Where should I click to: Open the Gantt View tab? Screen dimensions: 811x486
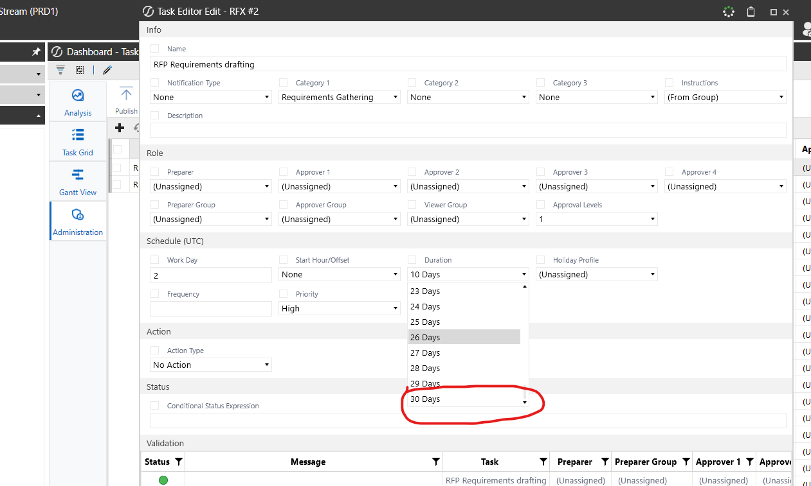78,181
